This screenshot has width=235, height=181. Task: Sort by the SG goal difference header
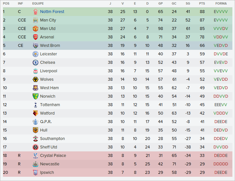tap(188, 3)
